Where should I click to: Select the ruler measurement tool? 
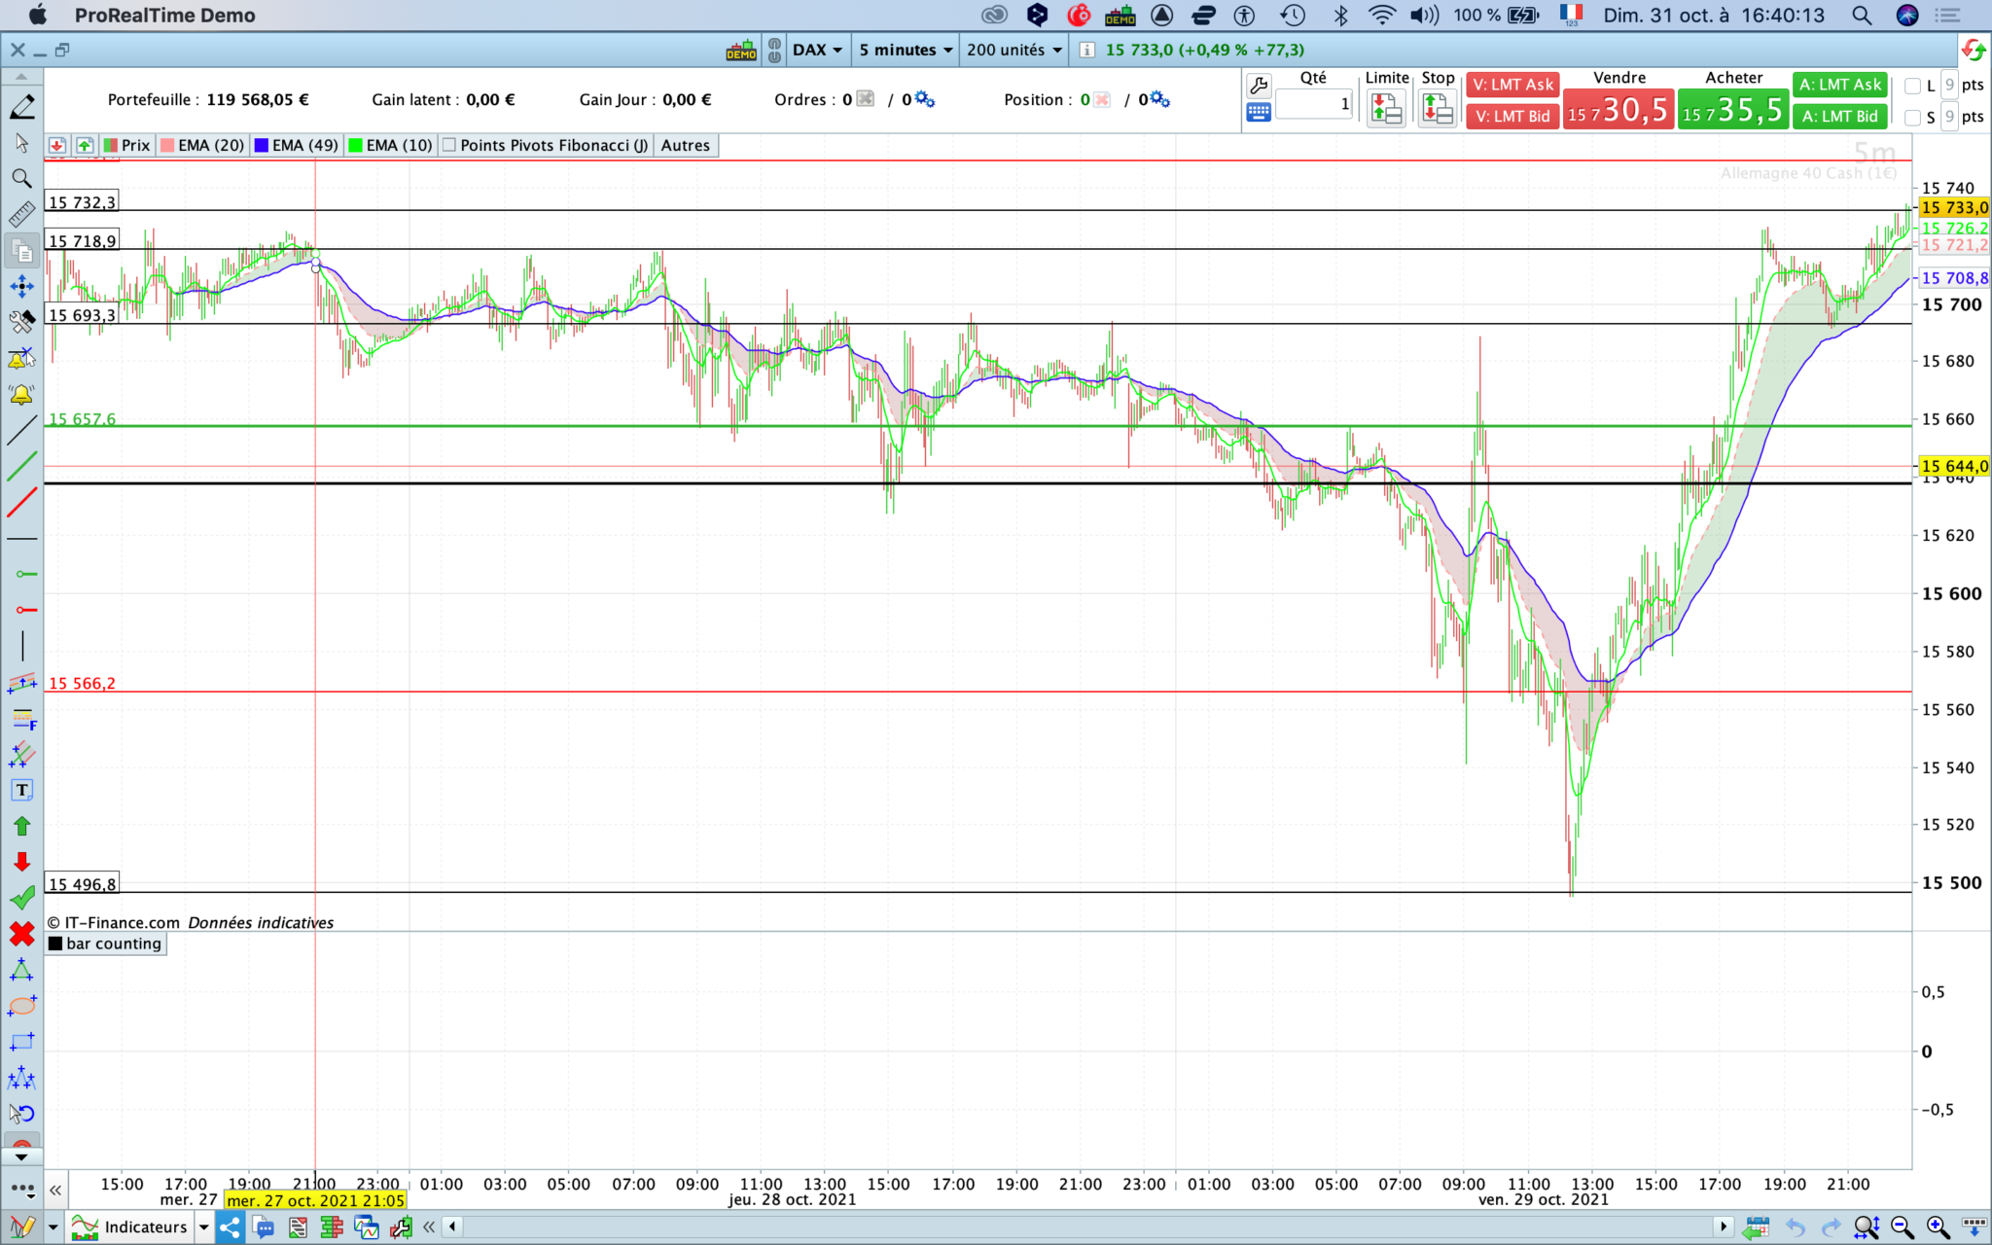point(21,214)
